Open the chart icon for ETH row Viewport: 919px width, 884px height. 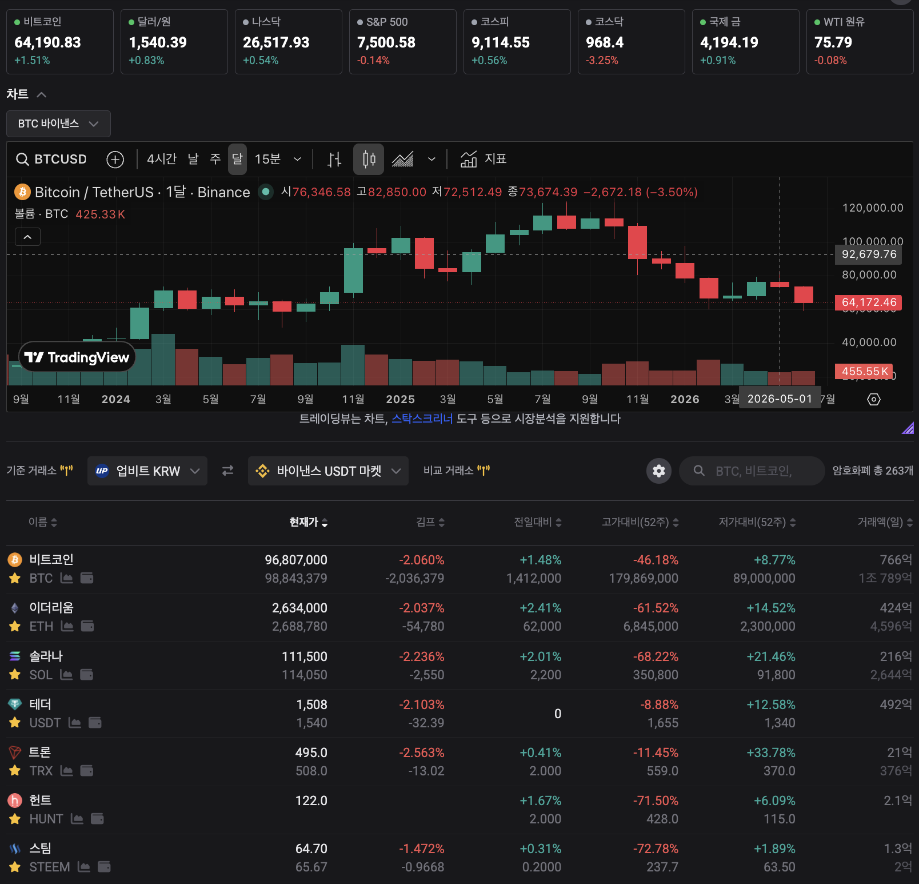tap(67, 626)
